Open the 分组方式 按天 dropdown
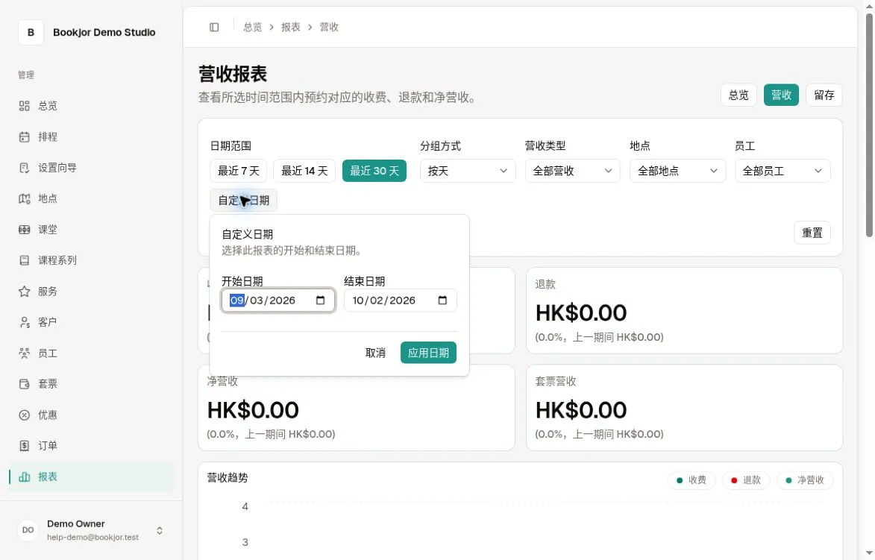The height and width of the screenshot is (560, 875). click(468, 171)
